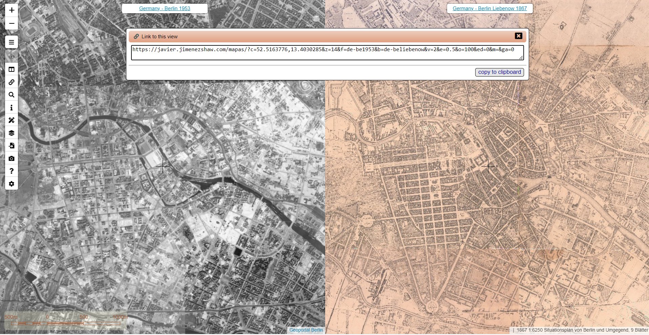Open the info icon in sidebar
649x335 pixels.
[x=12, y=108]
